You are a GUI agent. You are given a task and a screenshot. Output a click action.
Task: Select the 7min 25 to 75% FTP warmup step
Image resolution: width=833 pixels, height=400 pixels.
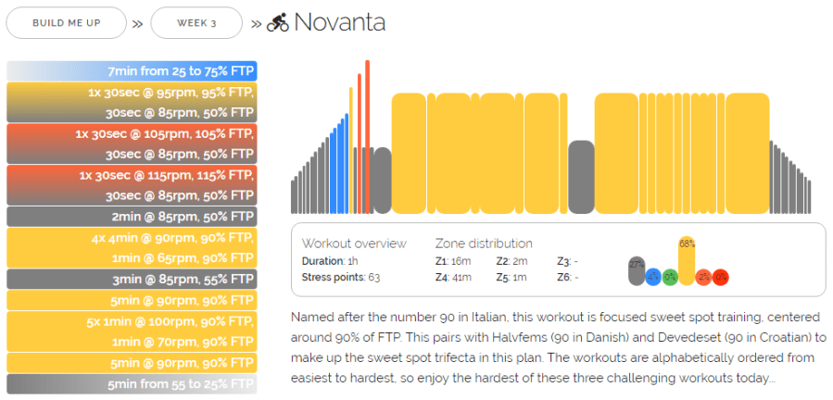click(131, 71)
